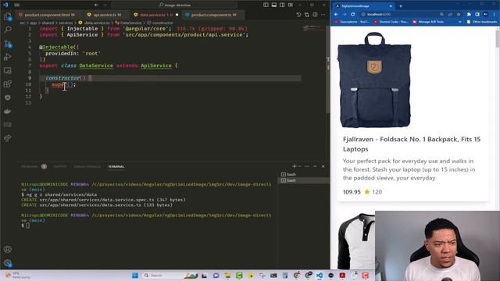This screenshot has width=500, height=281.
Task: Open the Chrome three-dot menu
Action: [x=494, y=14]
